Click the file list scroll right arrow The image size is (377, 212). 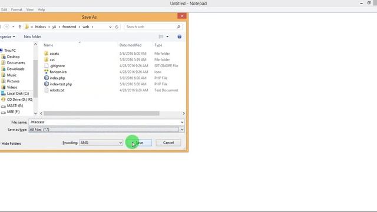click(184, 114)
